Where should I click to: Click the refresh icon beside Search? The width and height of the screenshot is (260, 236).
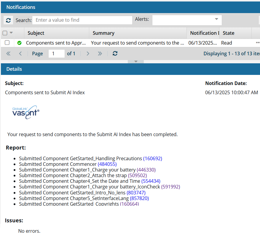pos(8,20)
